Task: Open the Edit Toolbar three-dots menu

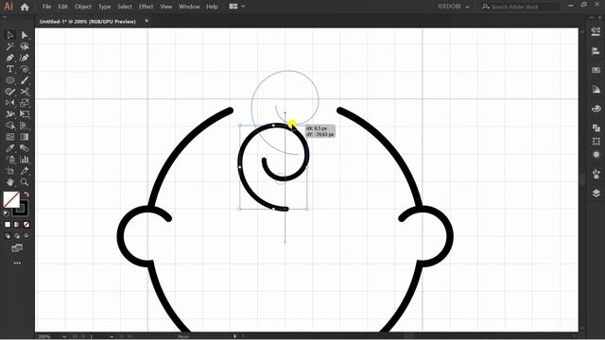Action: (x=17, y=263)
